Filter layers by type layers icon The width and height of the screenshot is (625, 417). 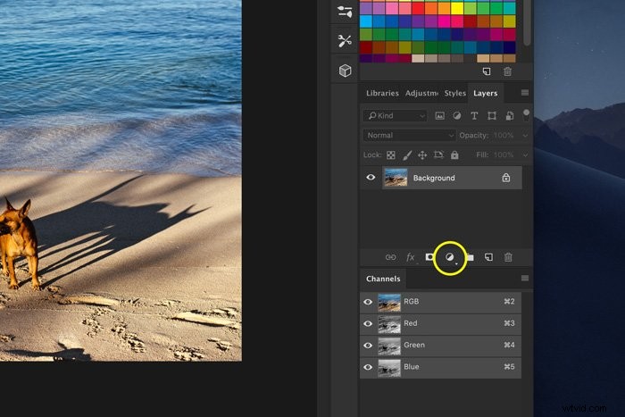[x=474, y=115]
